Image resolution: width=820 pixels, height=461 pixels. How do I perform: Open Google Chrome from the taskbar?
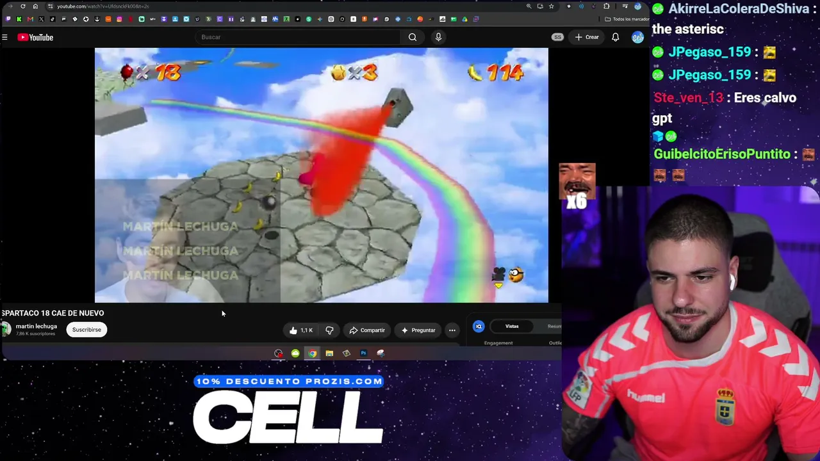312,353
